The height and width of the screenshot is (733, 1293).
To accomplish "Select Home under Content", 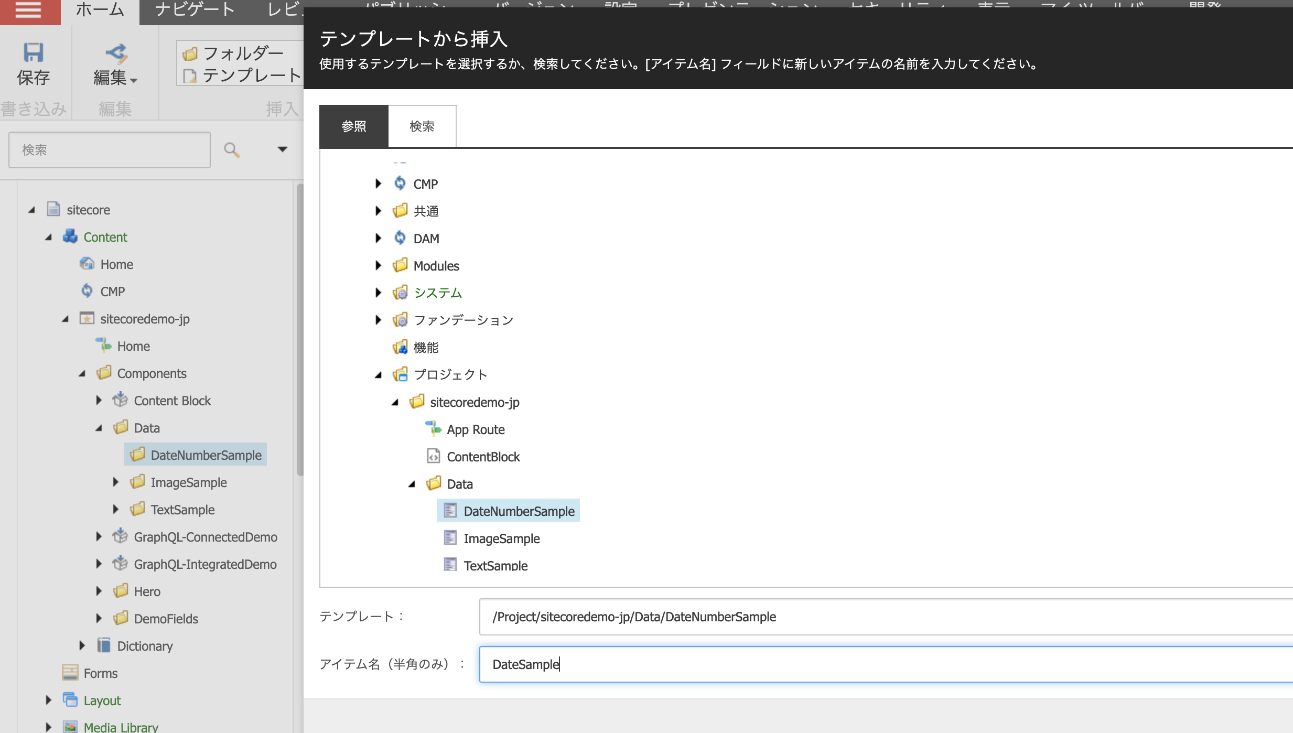I will [116, 264].
